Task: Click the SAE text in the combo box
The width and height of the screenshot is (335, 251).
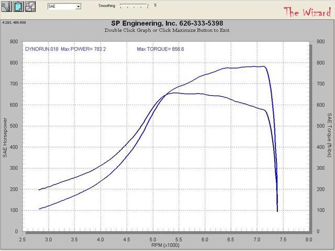Action: [x=53, y=7]
